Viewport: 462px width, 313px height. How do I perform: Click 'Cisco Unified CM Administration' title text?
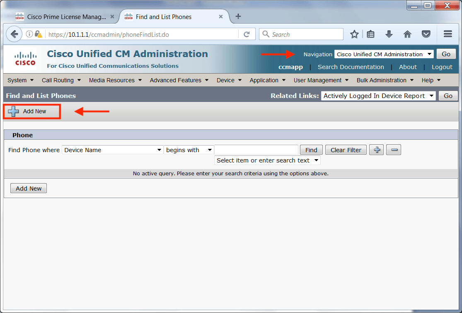[127, 54]
